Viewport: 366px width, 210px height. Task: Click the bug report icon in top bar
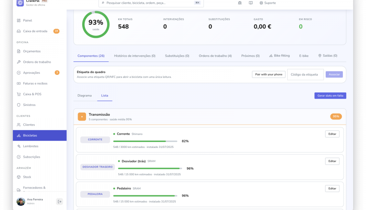(x=240, y=3)
